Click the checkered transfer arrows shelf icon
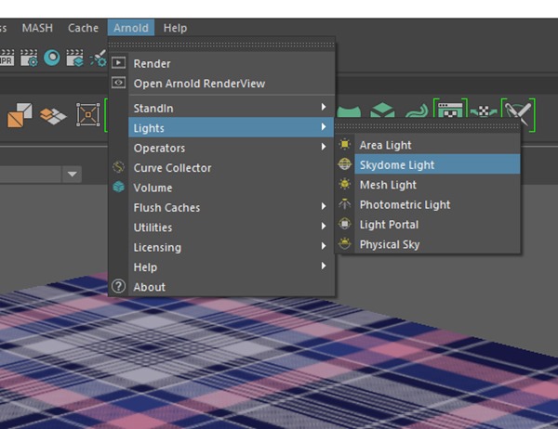The image size is (558, 429). click(x=484, y=111)
